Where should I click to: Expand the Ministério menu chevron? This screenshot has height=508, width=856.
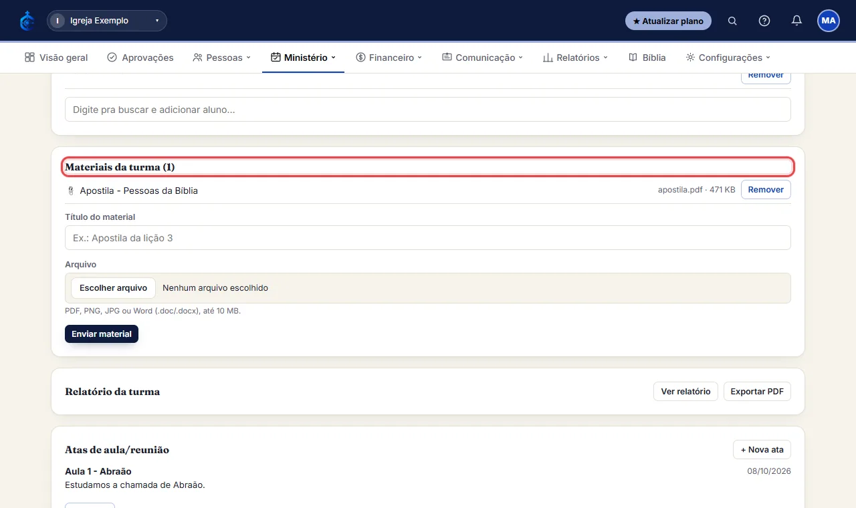[x=333, y=57]
